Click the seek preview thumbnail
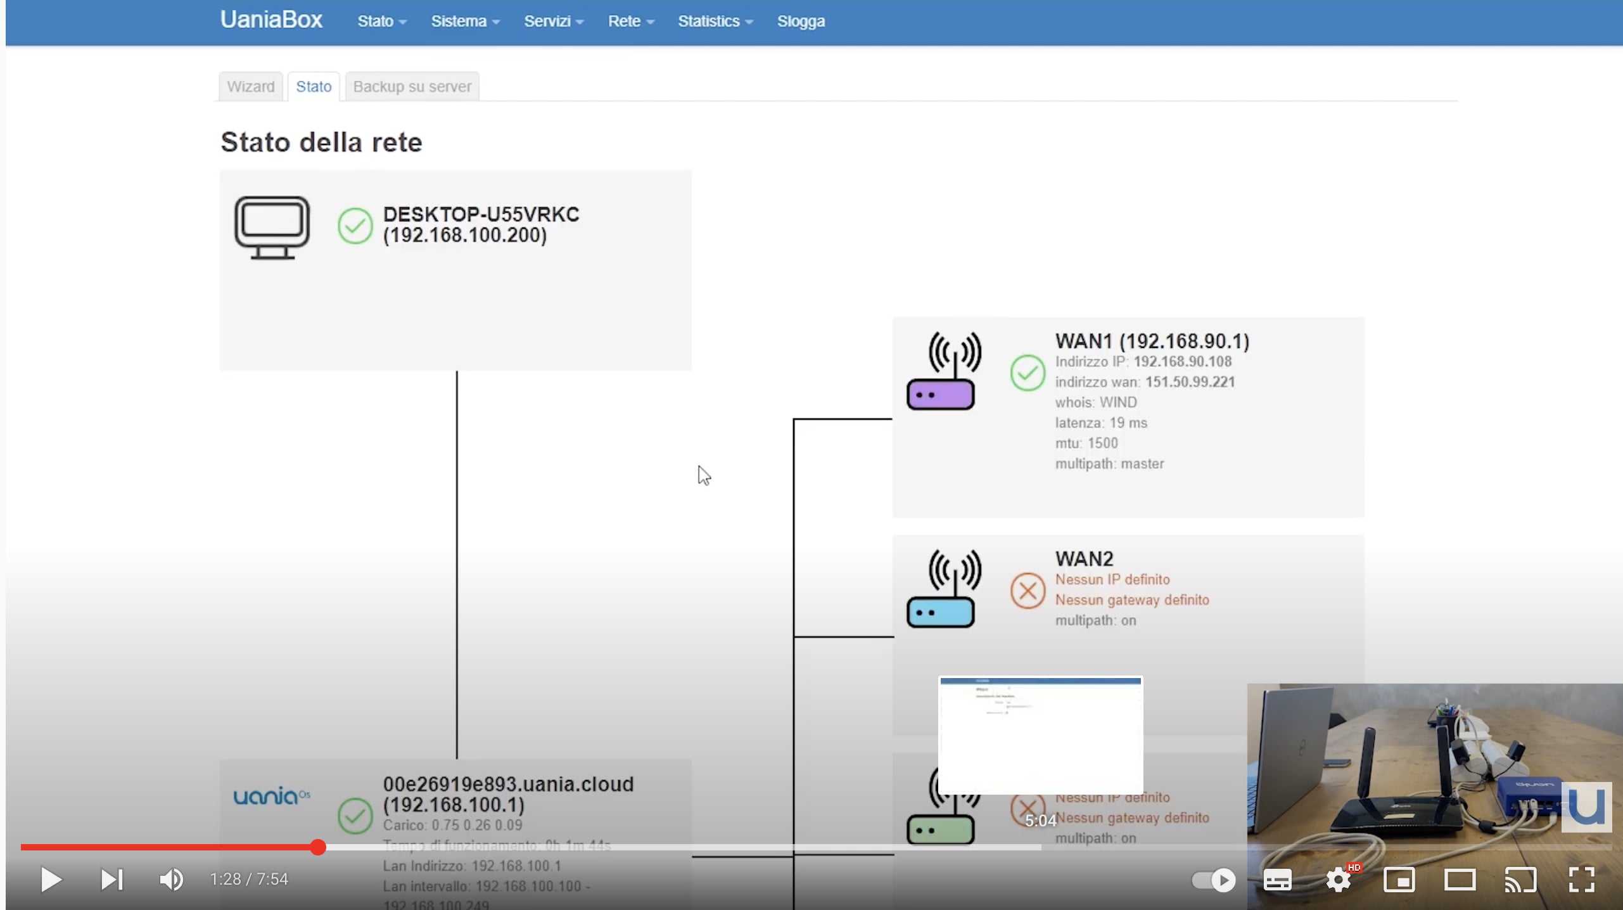1623x910 pixels. 1041,735
